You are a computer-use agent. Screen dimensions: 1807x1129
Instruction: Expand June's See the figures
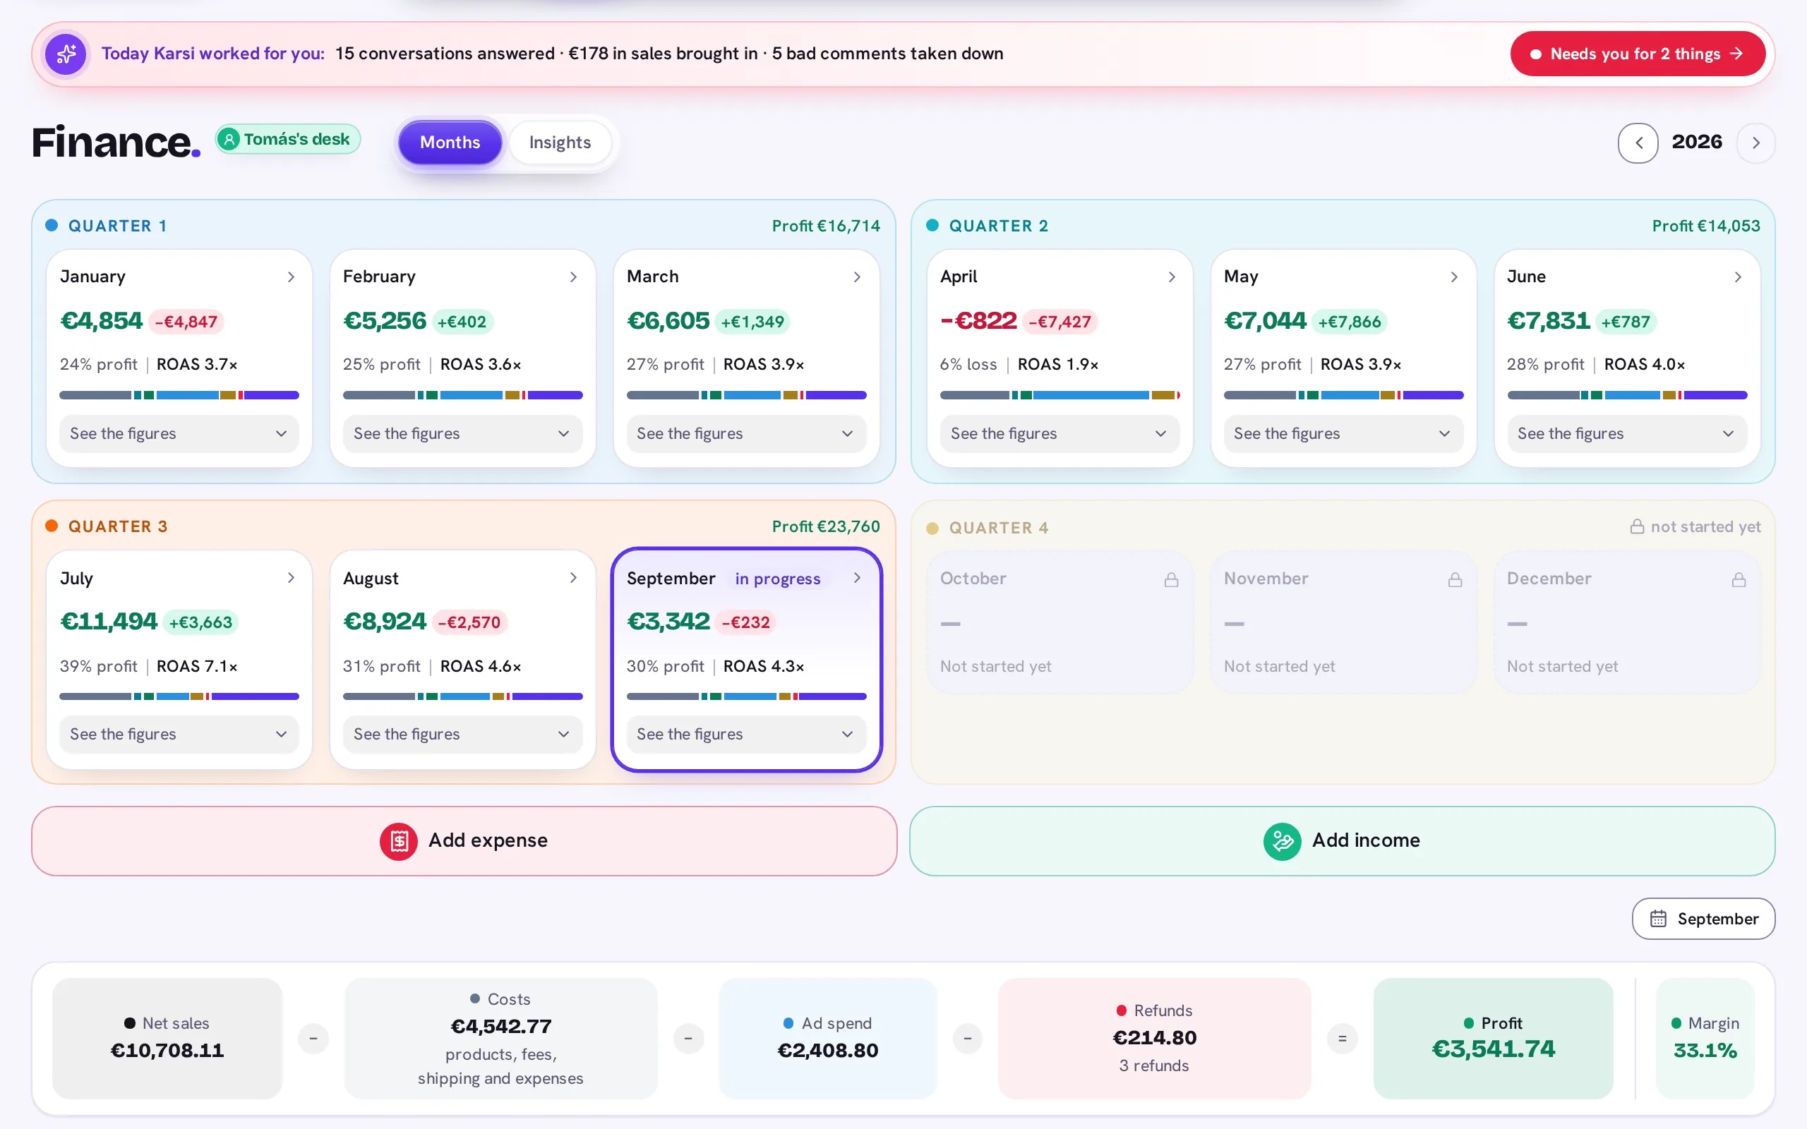pyautogui.click(x=1627, y=434)
